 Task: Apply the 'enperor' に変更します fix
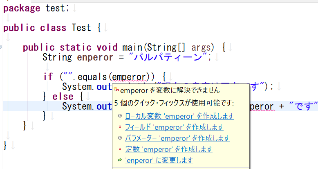click(x=159, y=160)
